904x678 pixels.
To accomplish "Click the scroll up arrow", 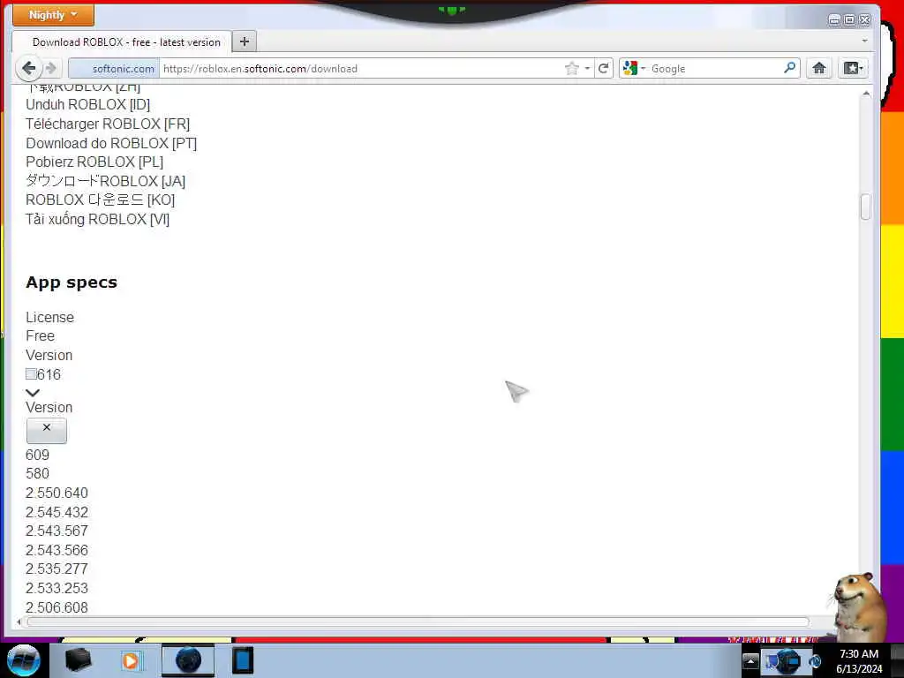I will (865, 94).
